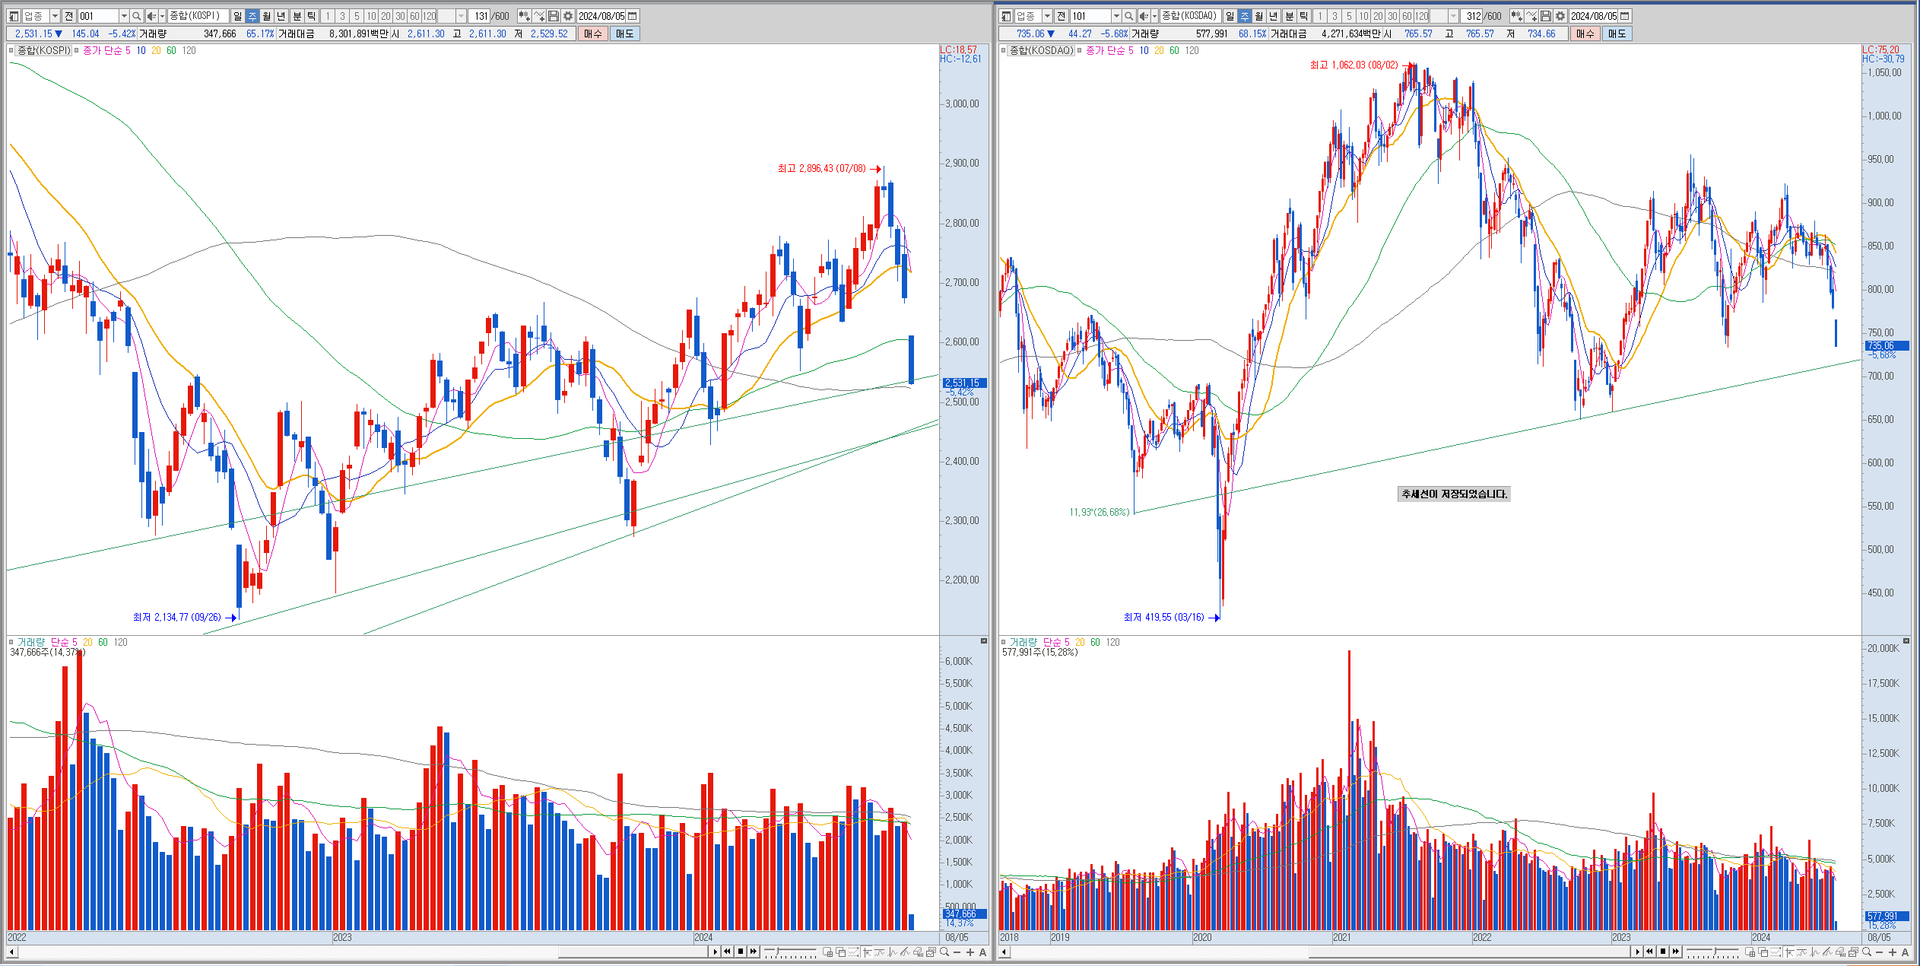Screen dimensions: 1920x966
Task: Open chart settings gear in KOSPI panel
Action: 568,16
